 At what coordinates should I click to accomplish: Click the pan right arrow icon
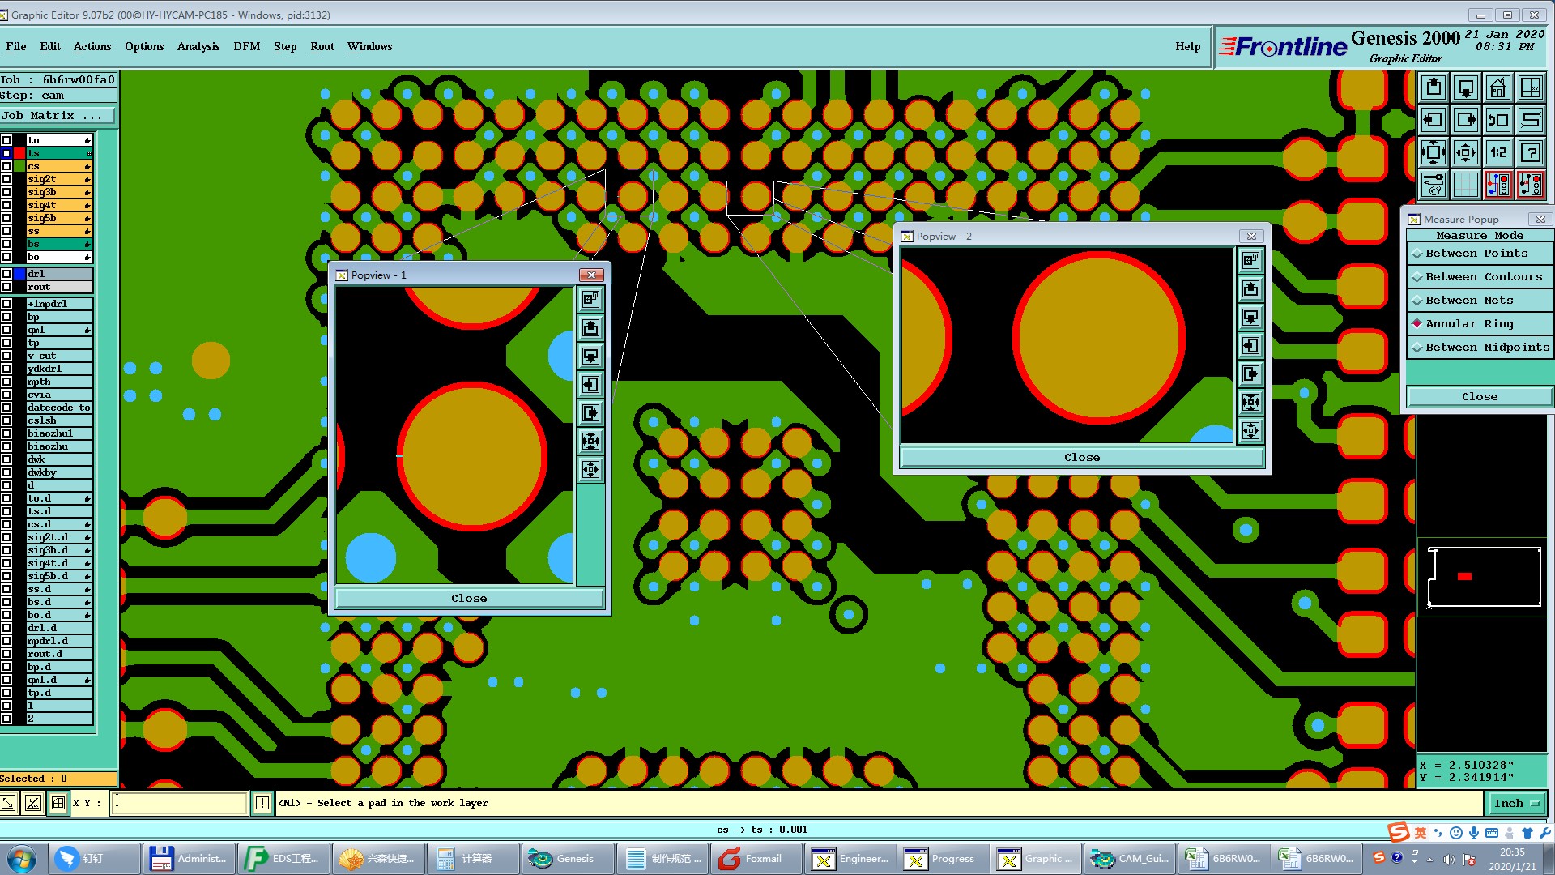[x=1465, y=120]
